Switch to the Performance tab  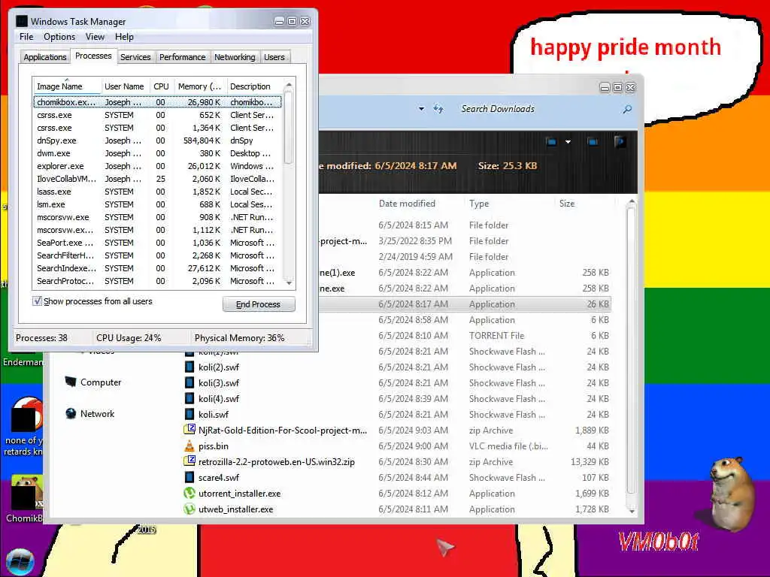(182, 57)
